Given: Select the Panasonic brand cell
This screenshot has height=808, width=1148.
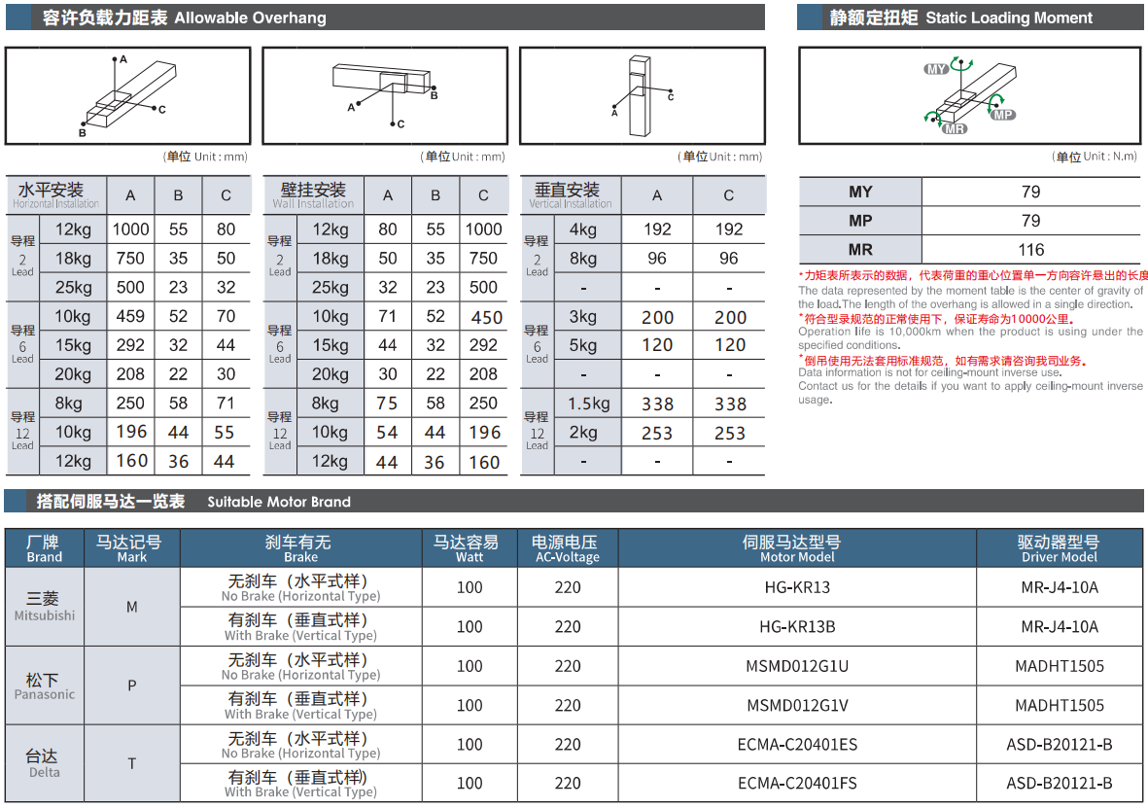Looking at the screenshot, I should pyautogui.click(x=45, y=685).
